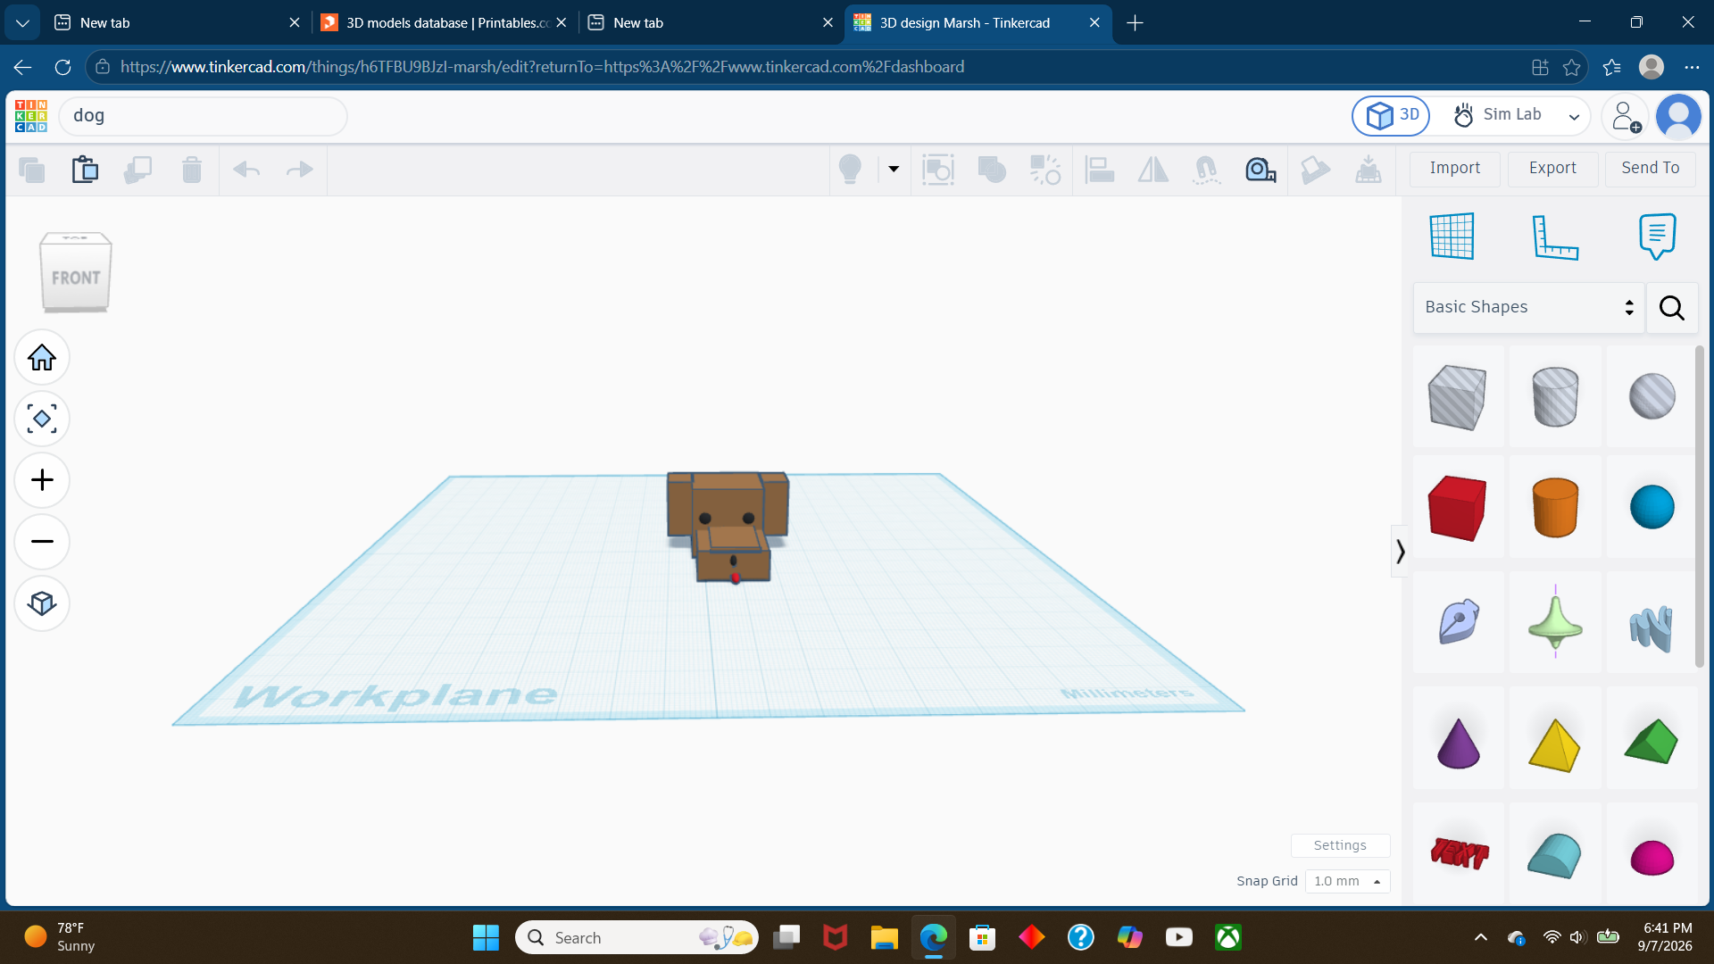
Task: Zoom out with the minus button
Action: [x=42, y=542]
